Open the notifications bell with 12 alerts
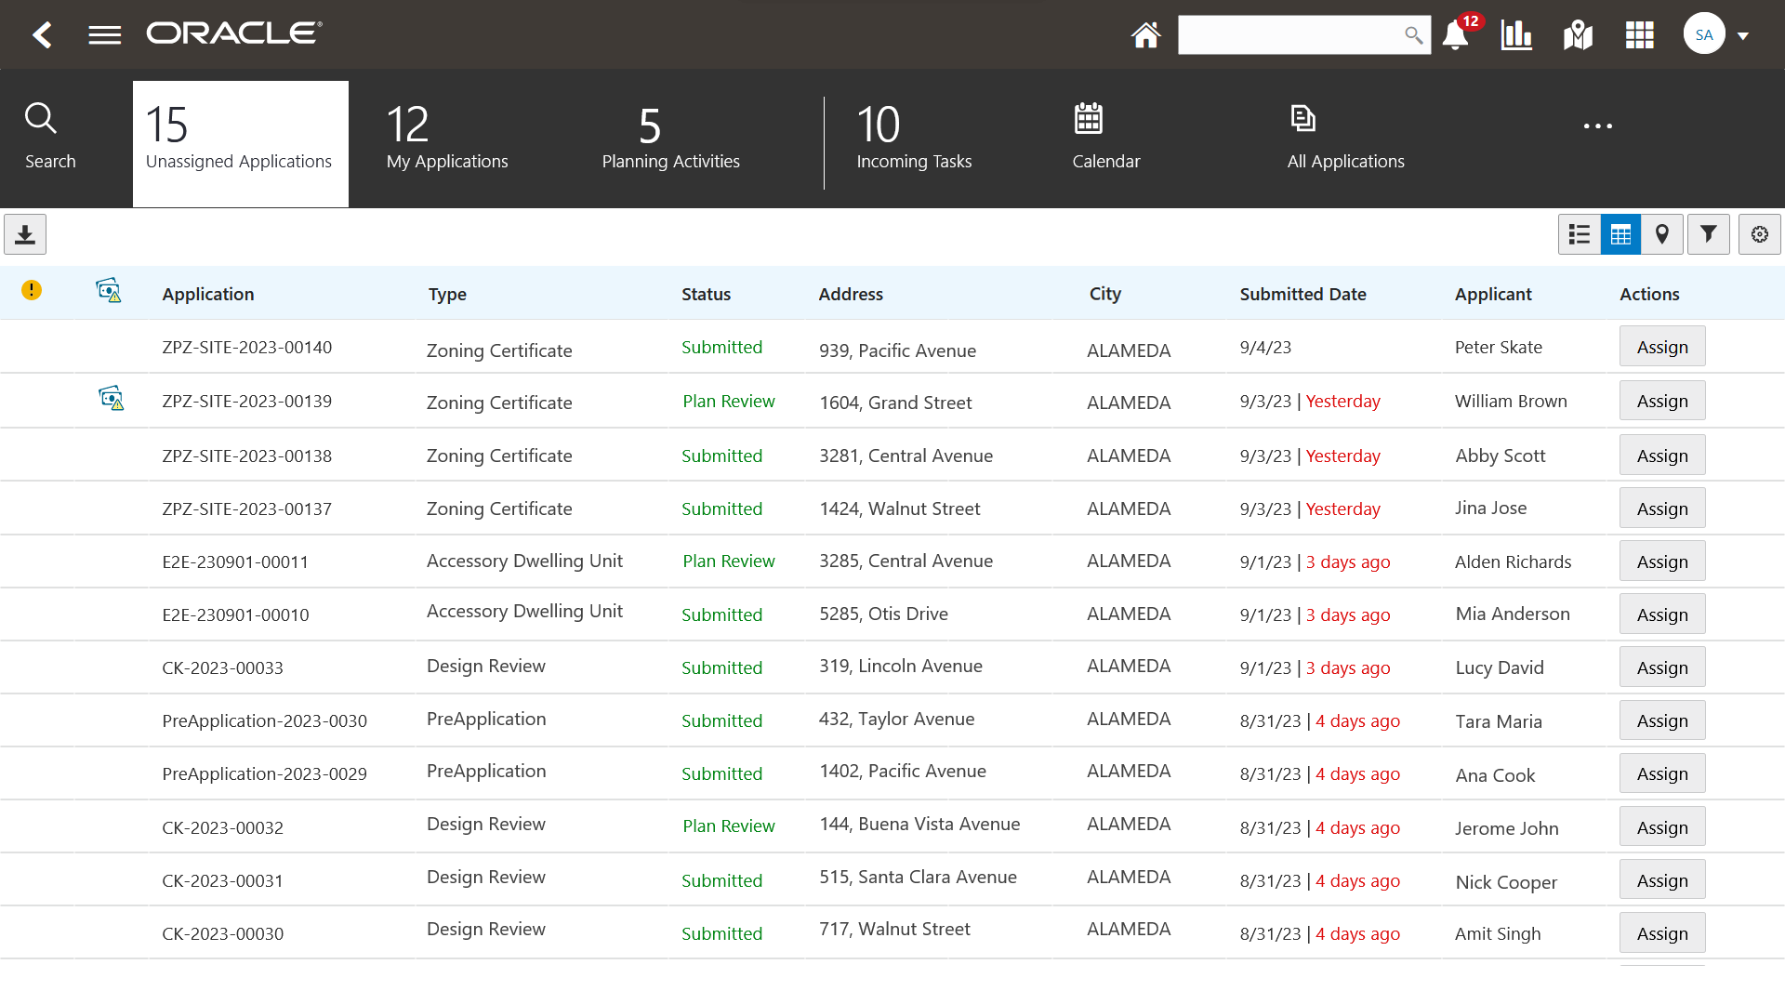 tap(1455, 35)
